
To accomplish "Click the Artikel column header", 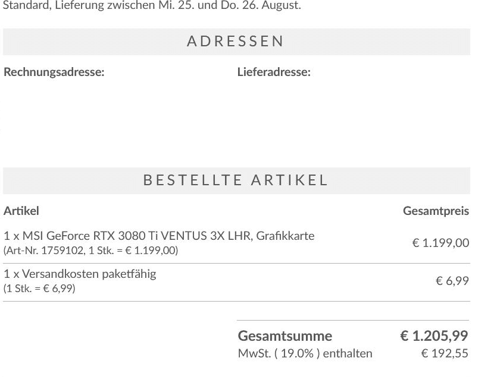I will 21,211.
